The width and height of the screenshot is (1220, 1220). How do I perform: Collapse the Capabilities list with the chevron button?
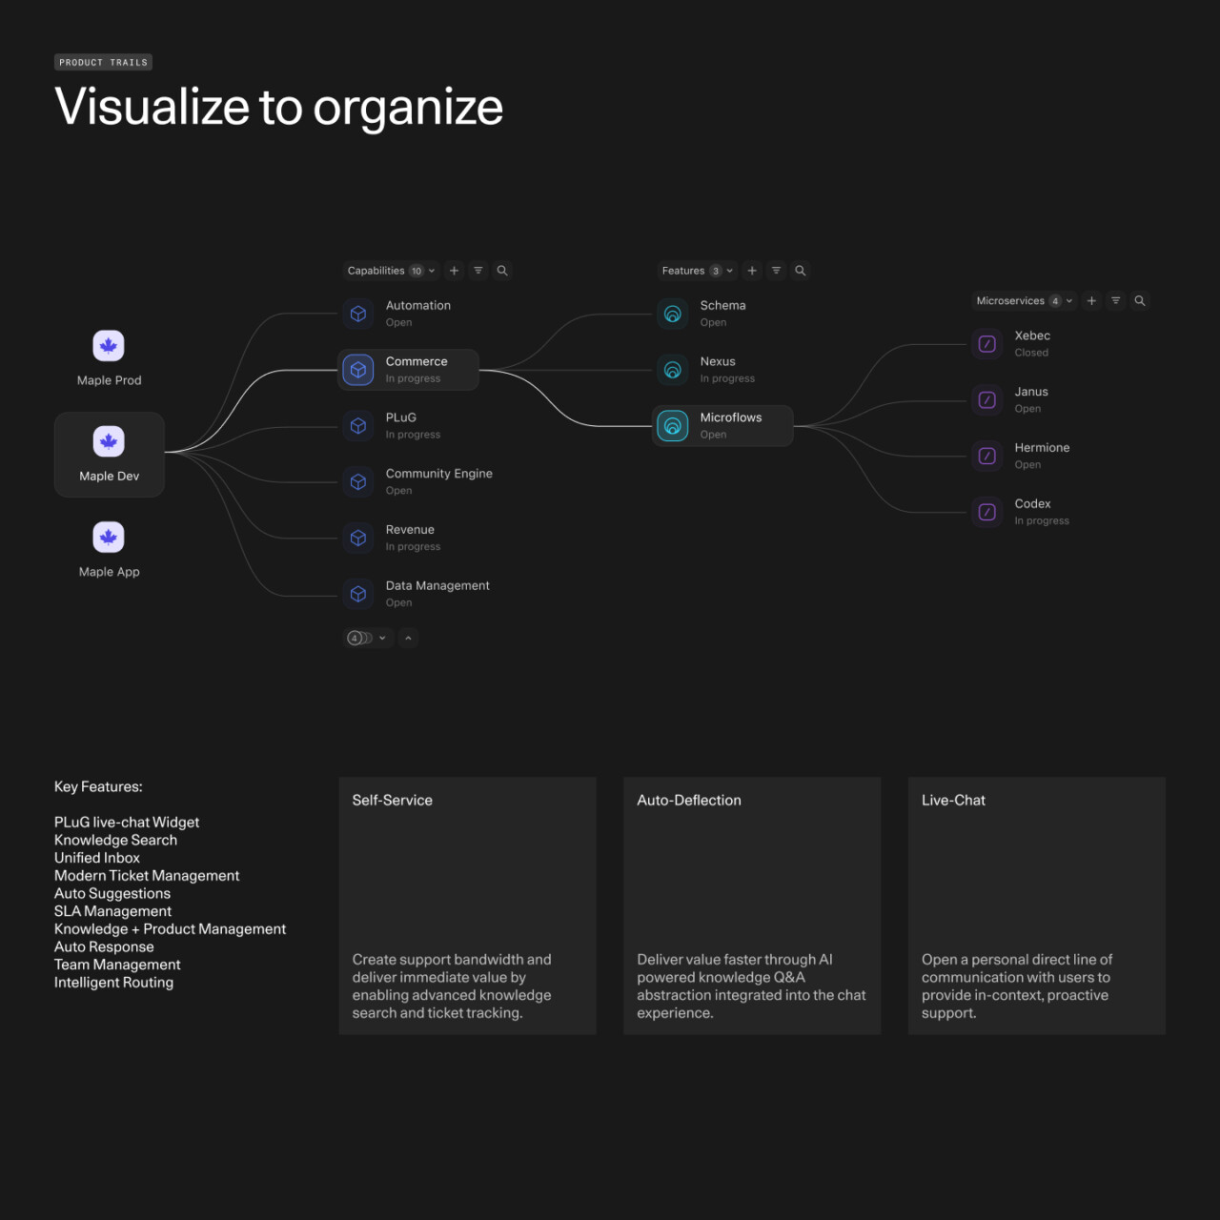408,638
